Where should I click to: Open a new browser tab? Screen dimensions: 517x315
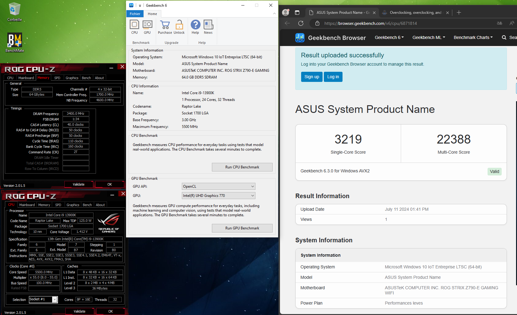click(459, 13)
